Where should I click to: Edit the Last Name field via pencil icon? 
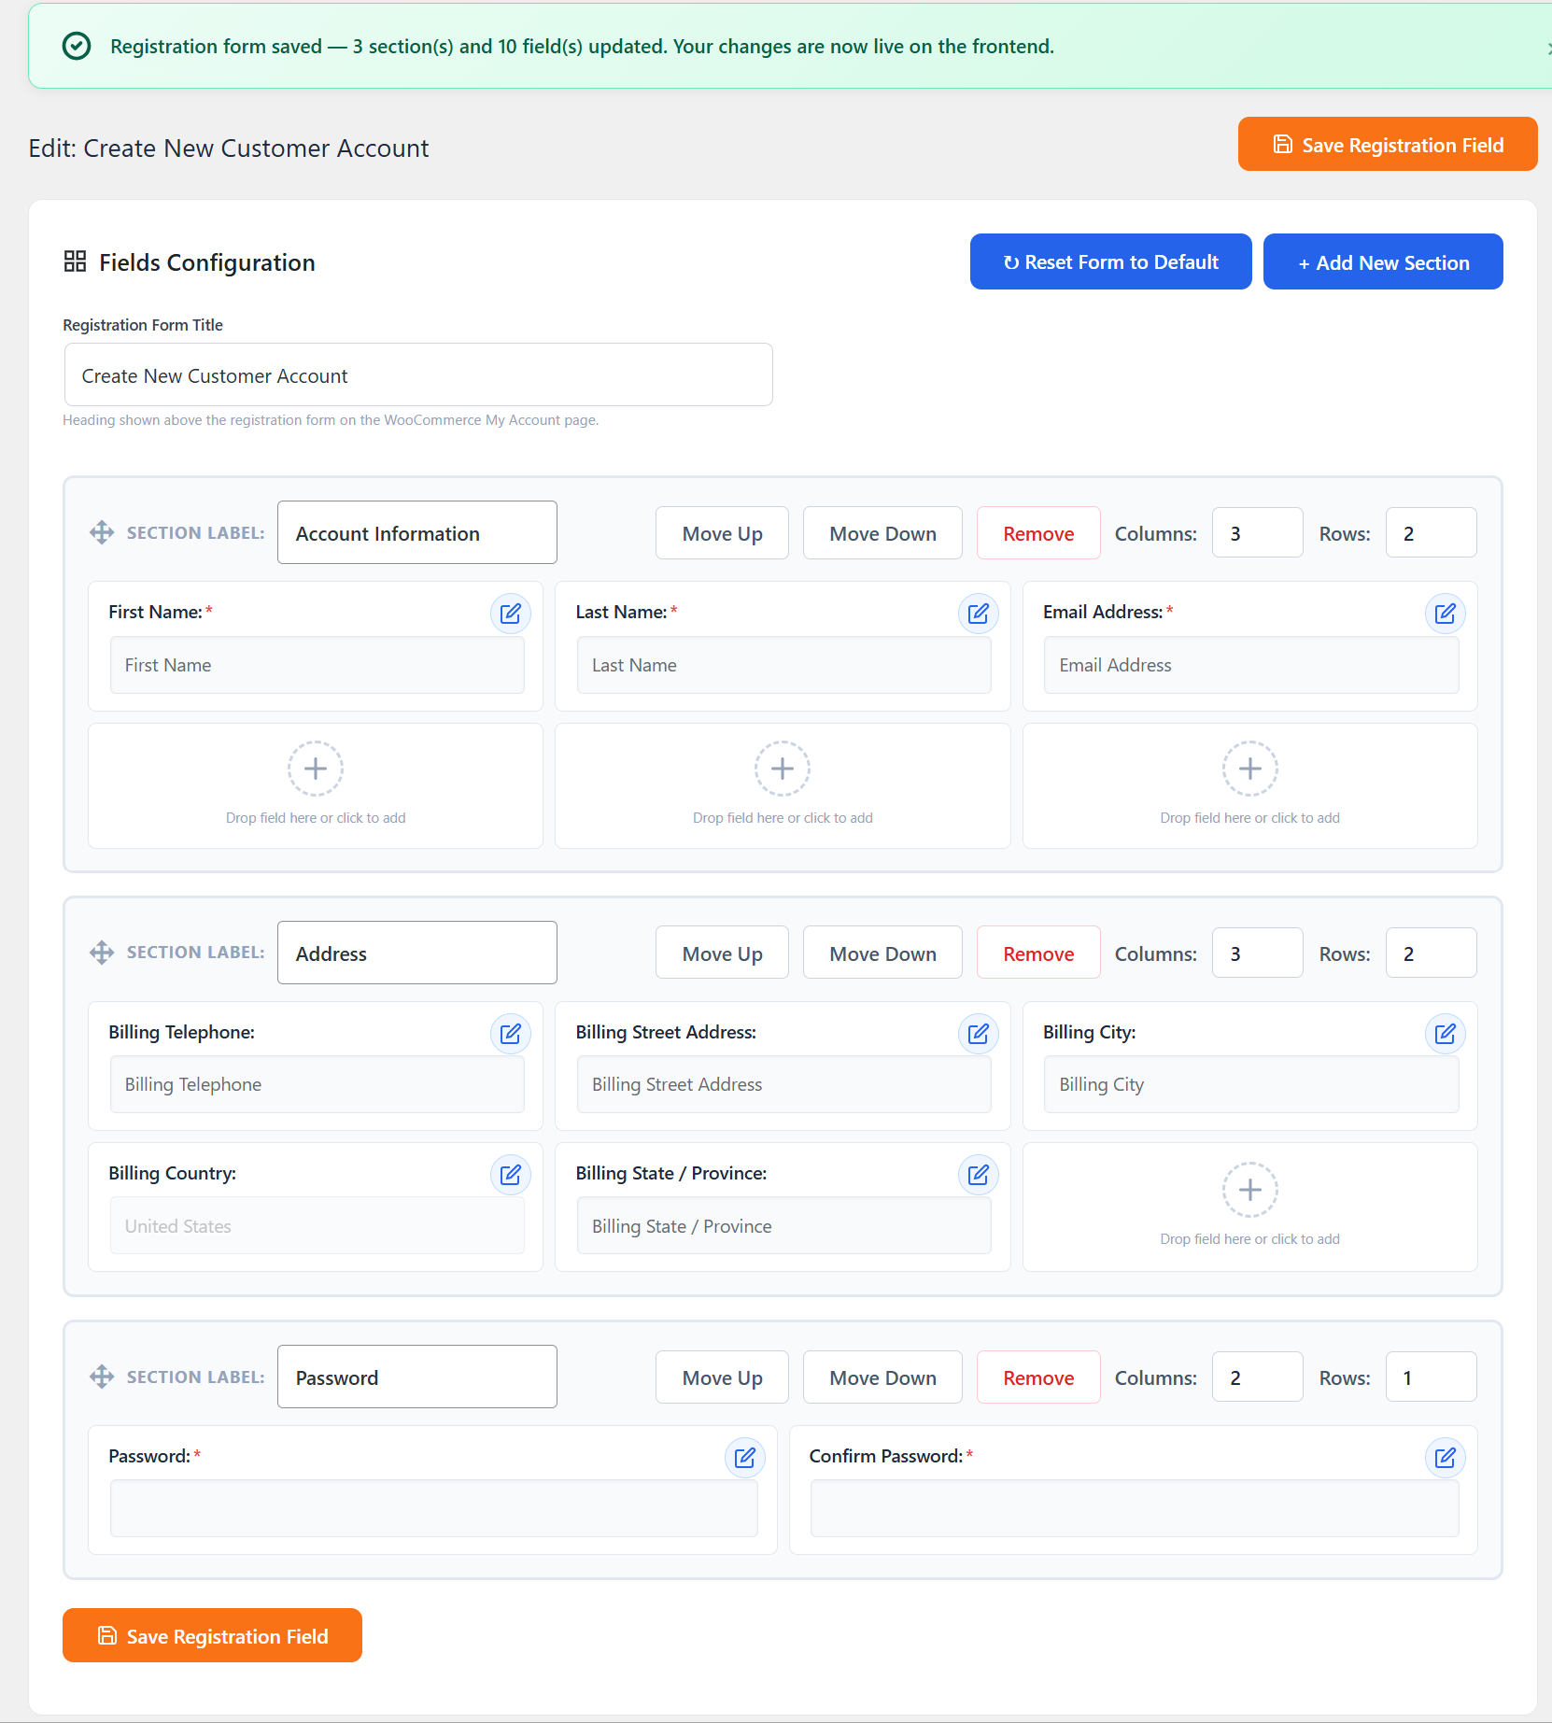(x=978, y=614)
